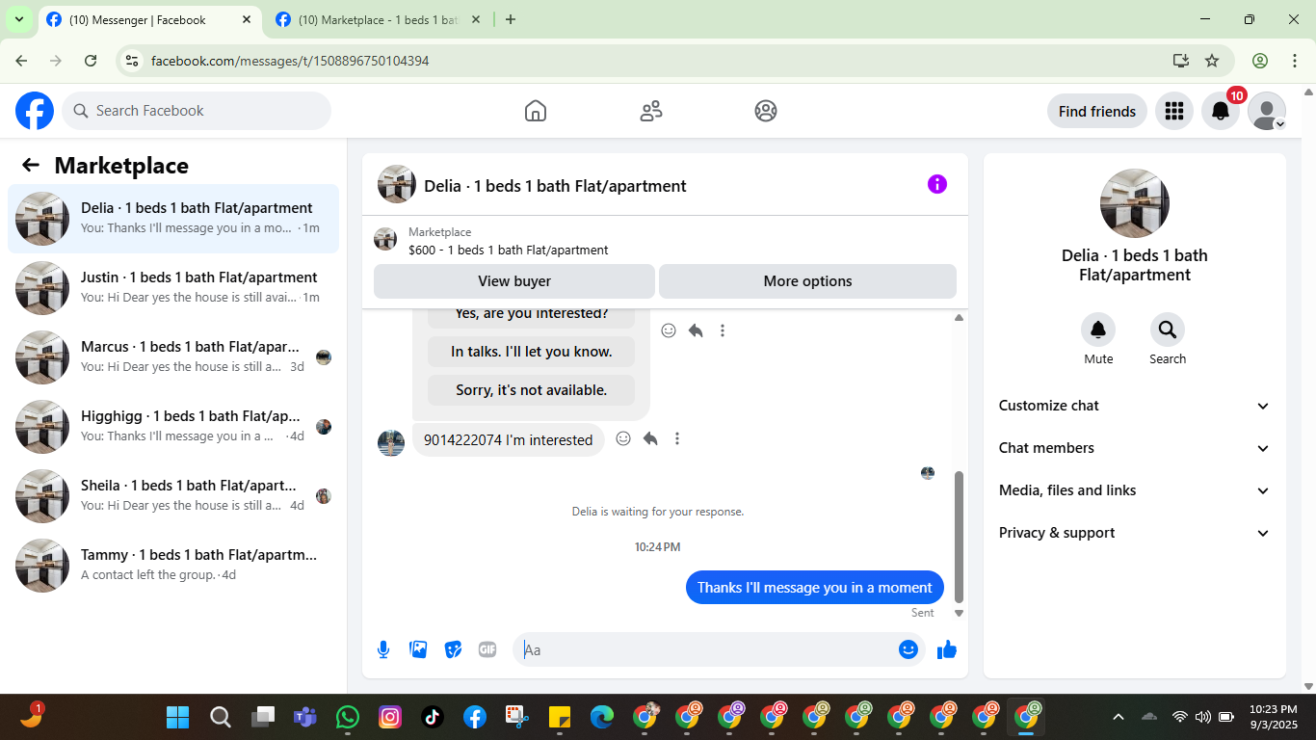
Task: Open the GIF picker icon
Action: coord(487,649)
